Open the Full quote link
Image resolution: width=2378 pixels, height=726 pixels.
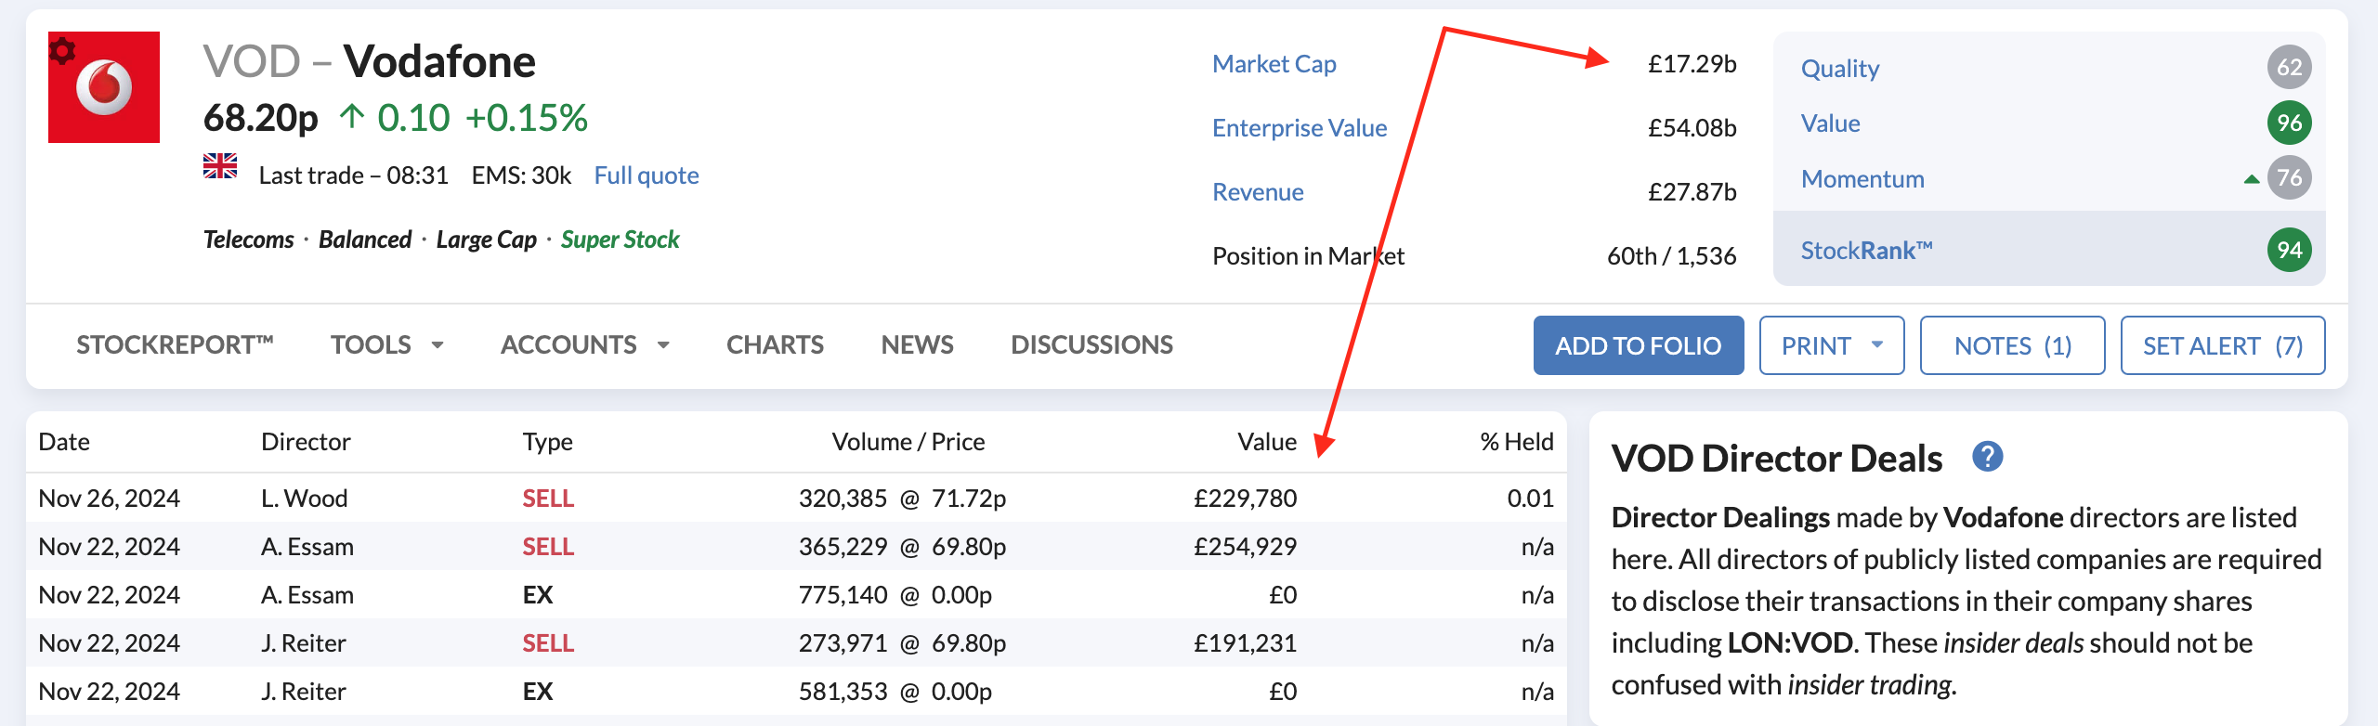pyautogui.click(x=647, y=175)
